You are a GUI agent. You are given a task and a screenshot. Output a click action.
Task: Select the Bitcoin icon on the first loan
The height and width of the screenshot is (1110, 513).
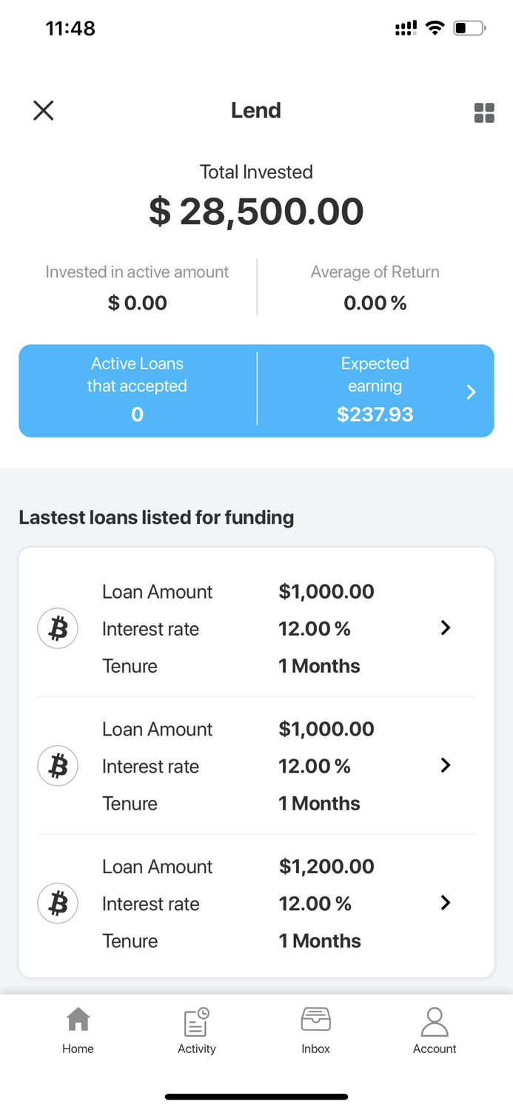[x=58, y=628]
